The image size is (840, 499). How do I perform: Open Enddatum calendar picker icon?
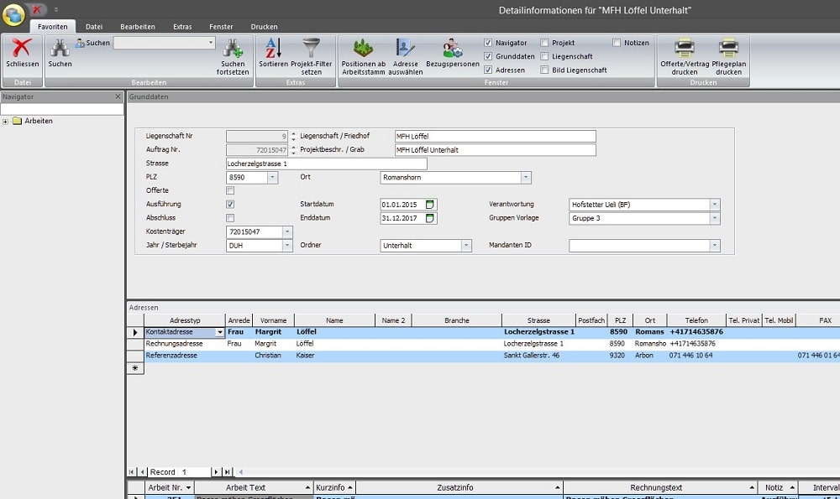[429, 218]
